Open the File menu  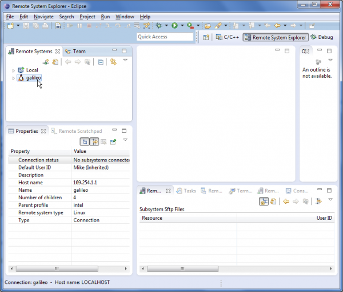click(10, 17)
